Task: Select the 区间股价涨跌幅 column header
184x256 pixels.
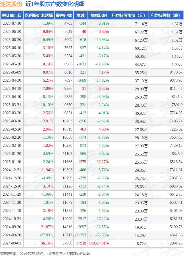Action: pos(39,15)
